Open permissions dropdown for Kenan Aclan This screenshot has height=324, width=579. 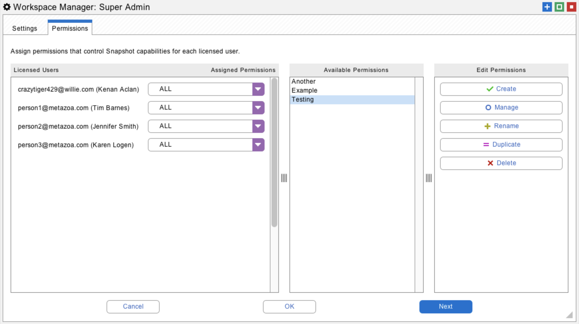(258, 89)
